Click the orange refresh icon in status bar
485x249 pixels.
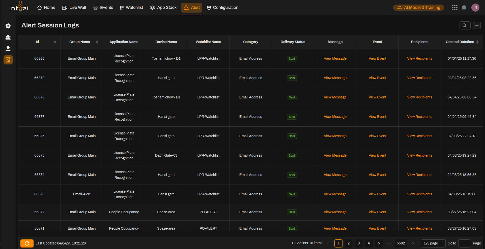[27, 243]
